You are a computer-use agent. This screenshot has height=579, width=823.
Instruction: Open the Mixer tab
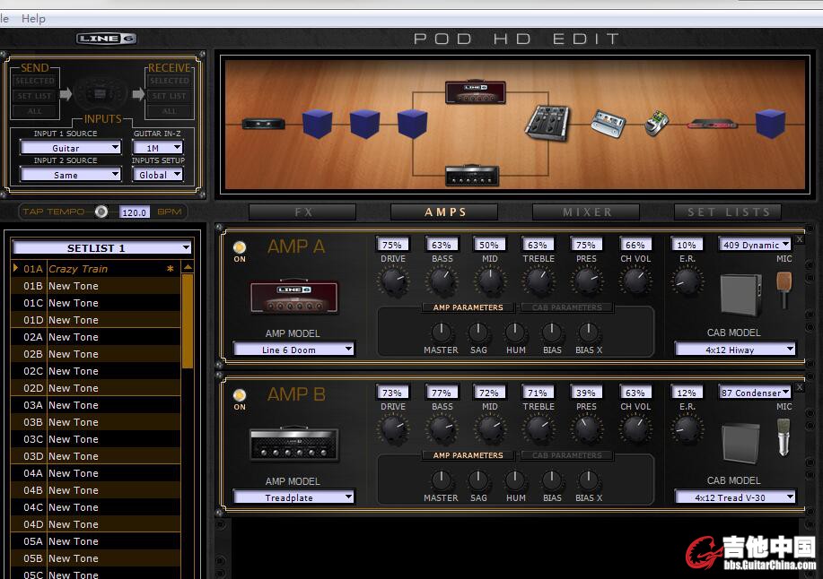pos(586,212)
